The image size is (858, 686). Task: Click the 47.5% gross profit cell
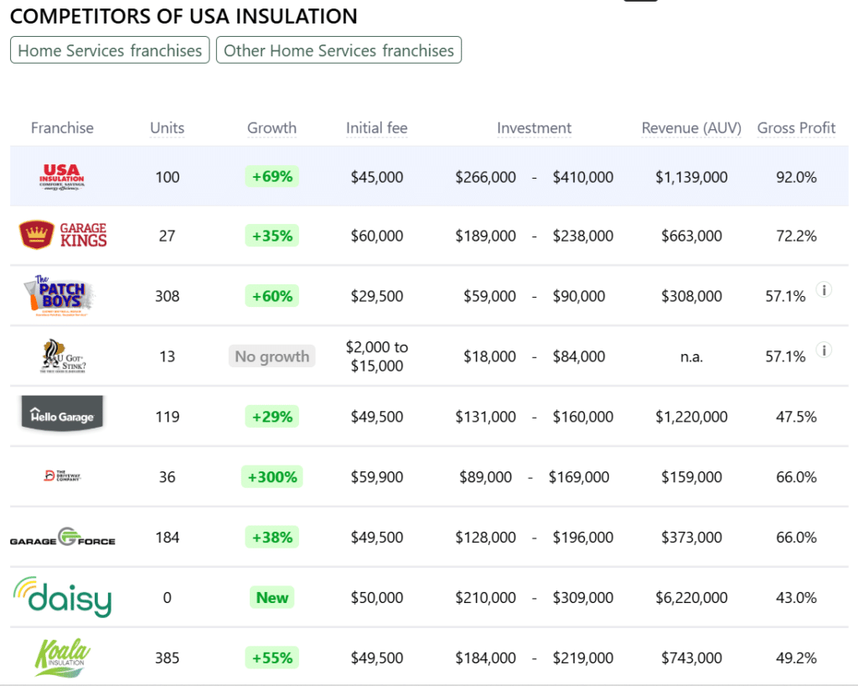(796, 417)
